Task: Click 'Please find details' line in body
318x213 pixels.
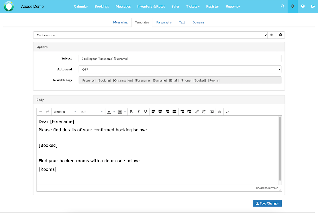Action: click(x=93, y=130)
